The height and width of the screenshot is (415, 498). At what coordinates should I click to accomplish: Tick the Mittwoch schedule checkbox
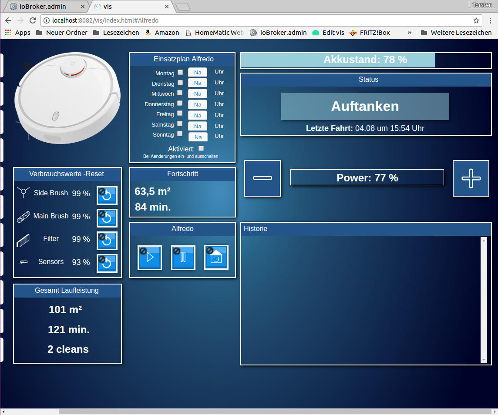click(x=180, y=93)
